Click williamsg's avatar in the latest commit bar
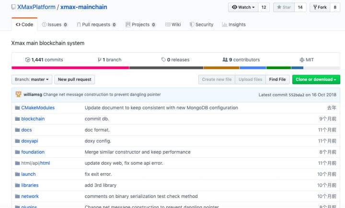Image resolution: width=345 pixels, height=208 pixels. pyautogui.click(x=19, y=94)
